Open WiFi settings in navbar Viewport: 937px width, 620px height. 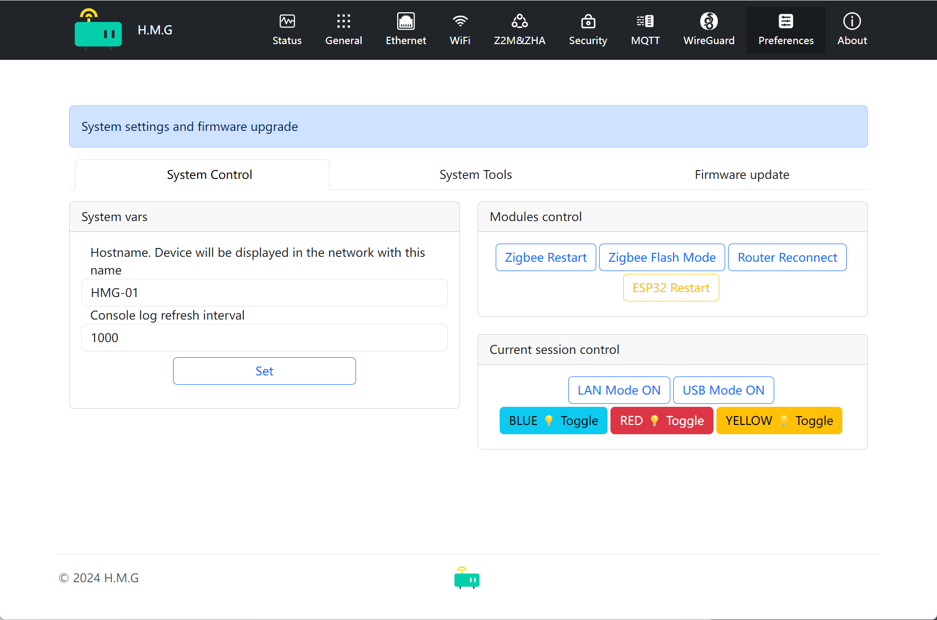click(459, 30)
